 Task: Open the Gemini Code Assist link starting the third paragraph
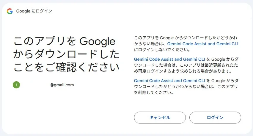(169, 81)
